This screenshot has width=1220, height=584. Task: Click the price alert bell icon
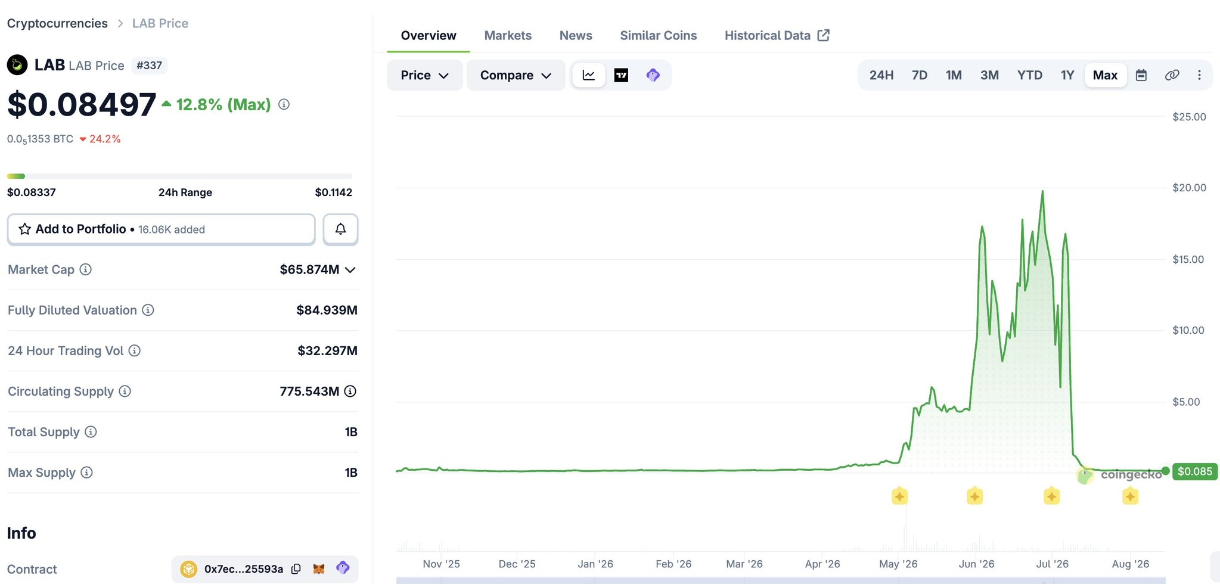tap(340, 229)
